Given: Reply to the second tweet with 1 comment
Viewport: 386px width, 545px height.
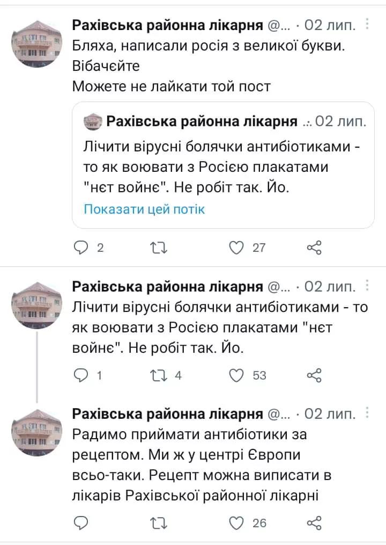Looking at the screenshot, I should click(x=80, y=375).
